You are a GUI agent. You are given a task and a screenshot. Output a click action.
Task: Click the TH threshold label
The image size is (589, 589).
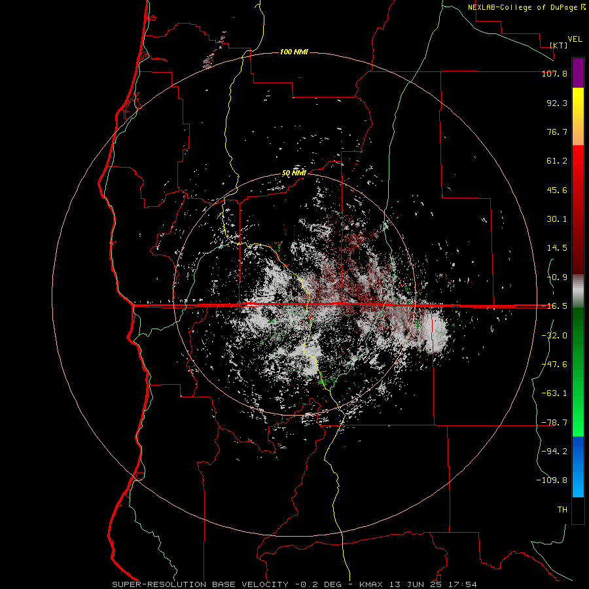(x=562, y=510)
